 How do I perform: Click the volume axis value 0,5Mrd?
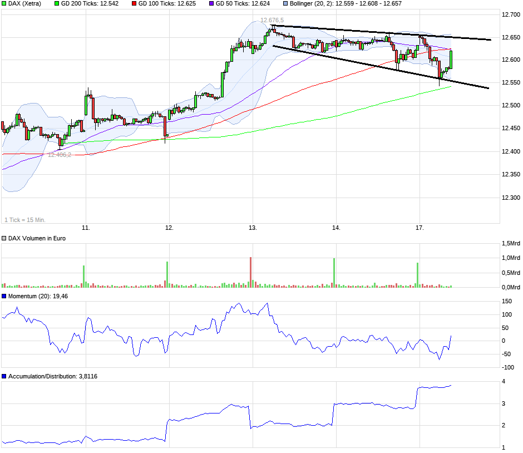tap(511, 273)
